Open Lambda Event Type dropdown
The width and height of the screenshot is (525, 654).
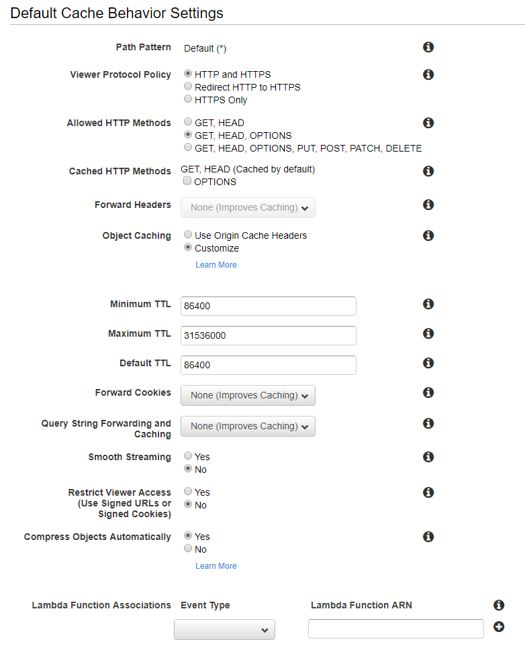coord(224,630)
